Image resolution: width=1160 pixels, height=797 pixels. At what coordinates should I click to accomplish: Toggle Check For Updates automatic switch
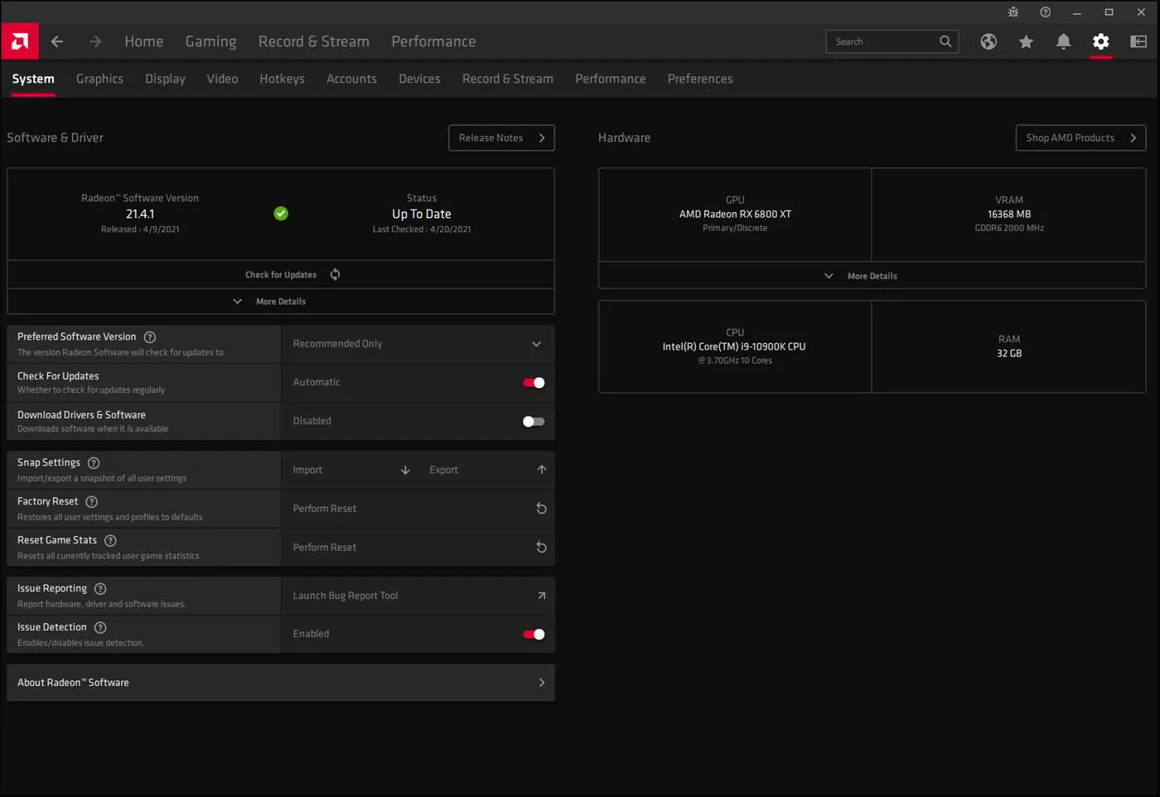tap(534, 383)
